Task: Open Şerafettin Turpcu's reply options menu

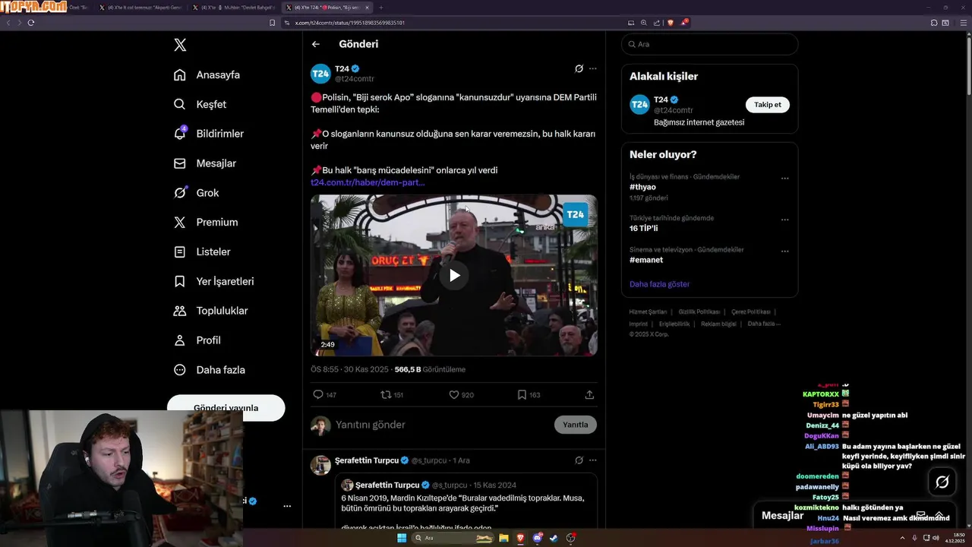Action: point(593,460)
